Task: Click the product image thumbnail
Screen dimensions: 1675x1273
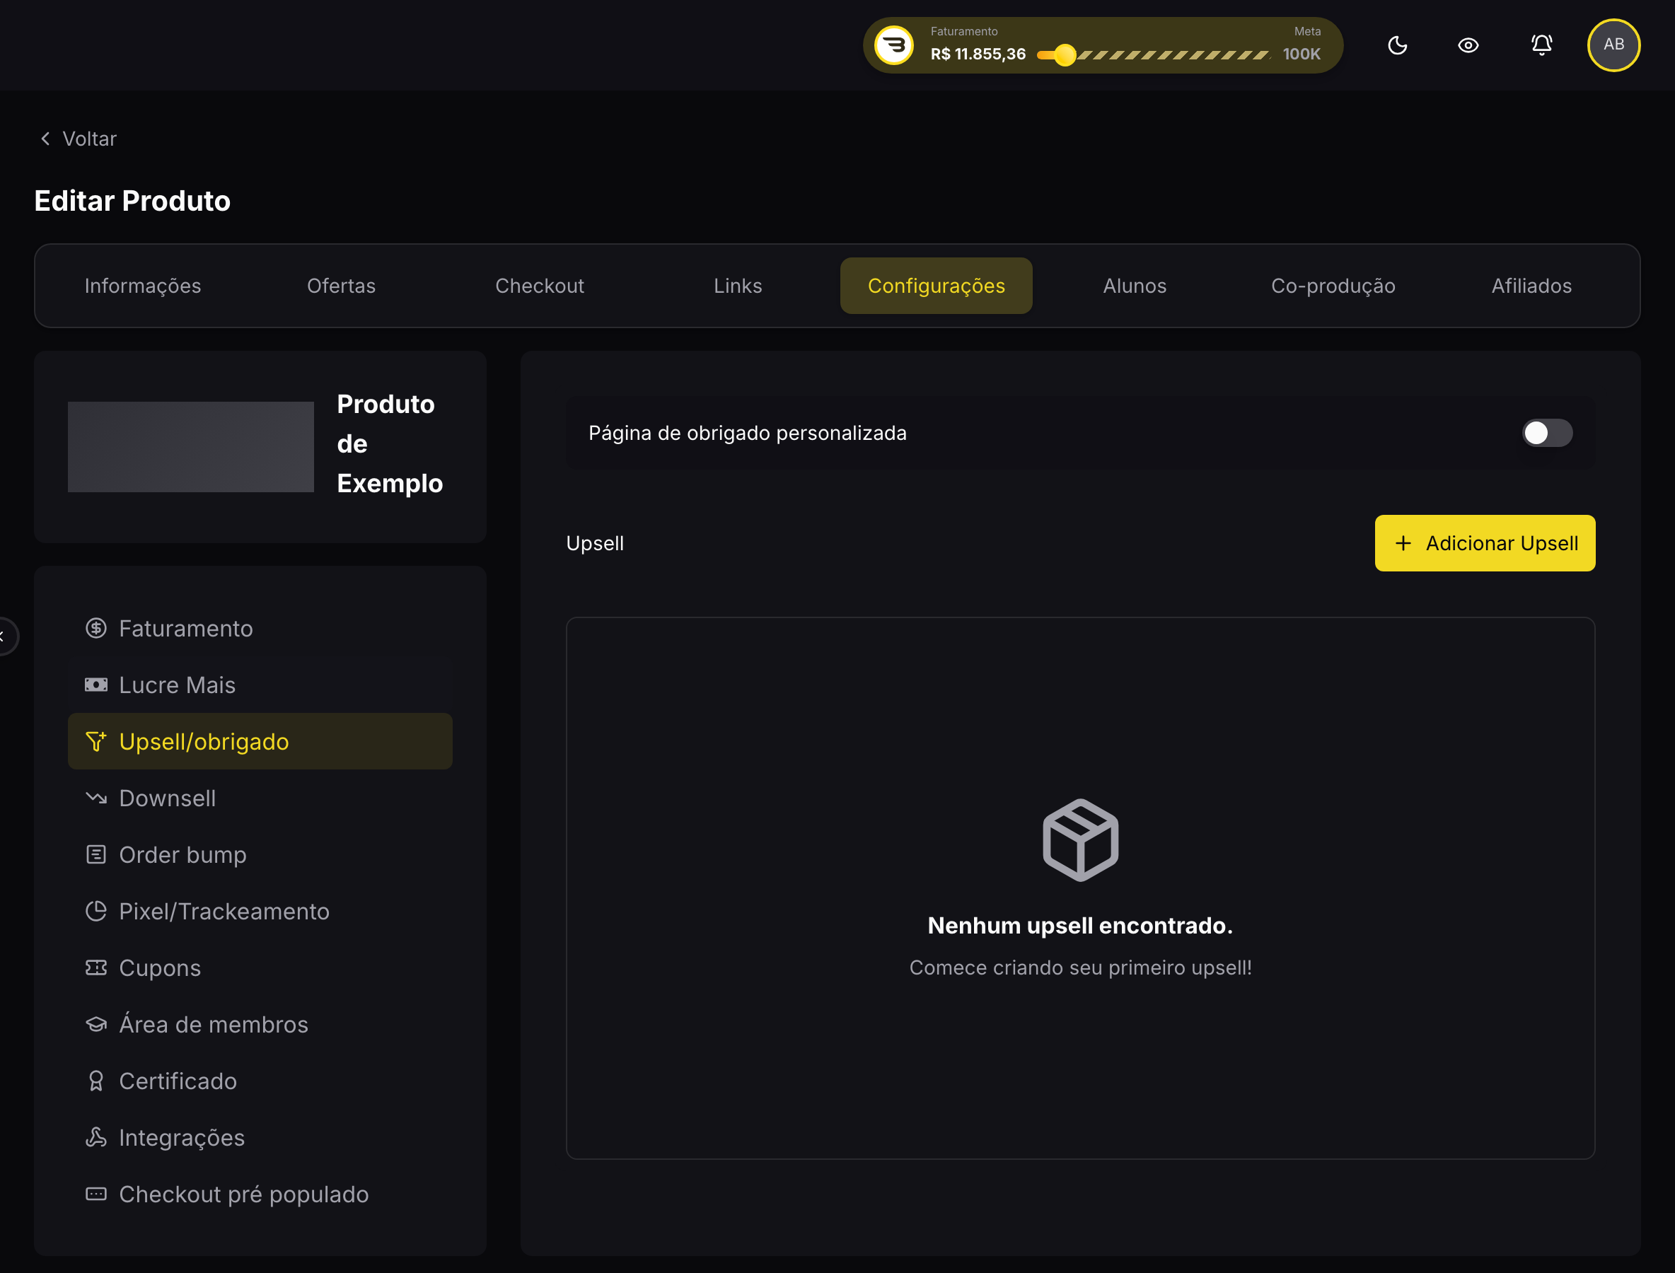Action: (191, 447)
